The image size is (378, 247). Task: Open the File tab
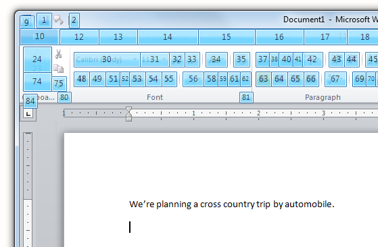[40, 37]
